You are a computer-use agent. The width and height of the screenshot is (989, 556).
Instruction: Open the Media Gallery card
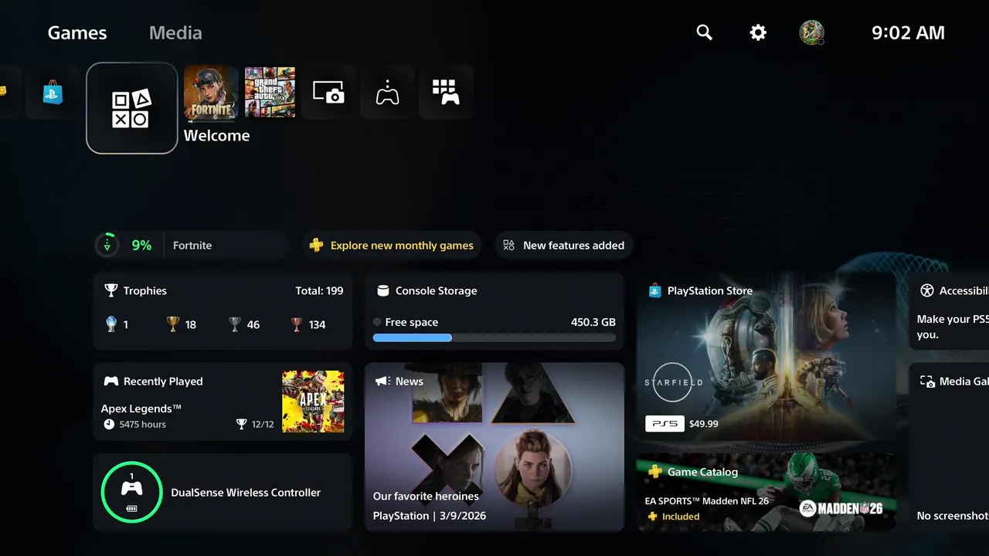click(x=950, y=447)
